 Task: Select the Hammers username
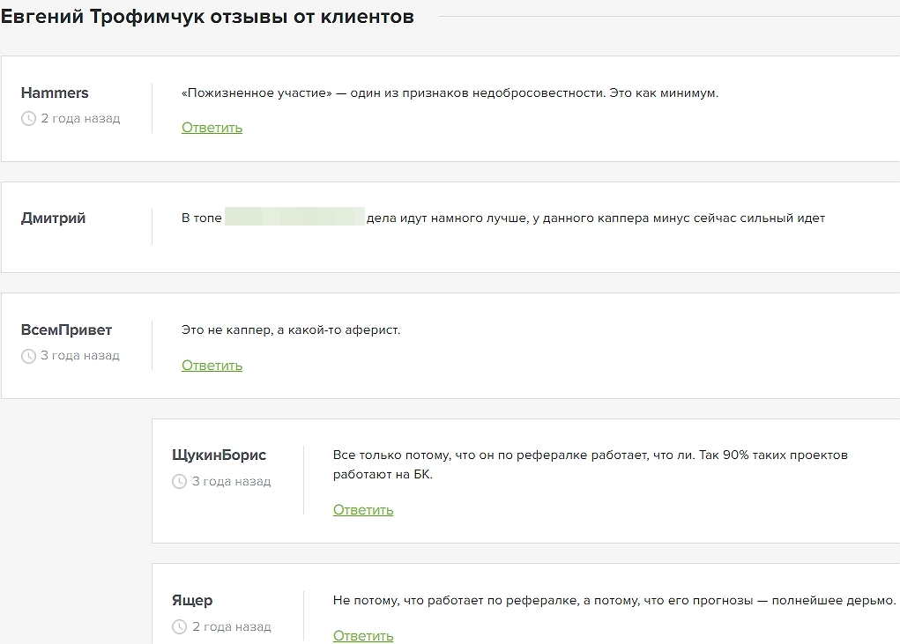point(55,93)
